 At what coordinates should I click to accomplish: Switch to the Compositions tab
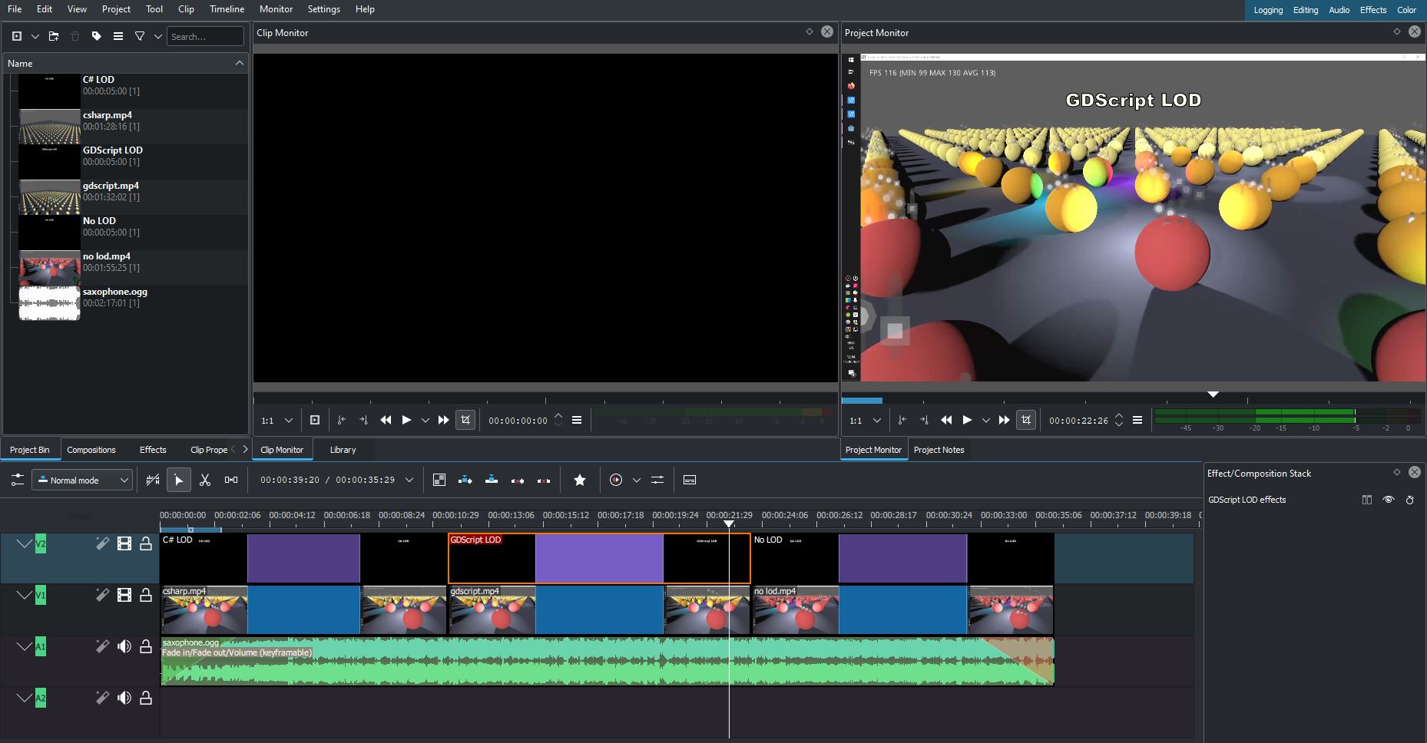[x=91, y=450]
